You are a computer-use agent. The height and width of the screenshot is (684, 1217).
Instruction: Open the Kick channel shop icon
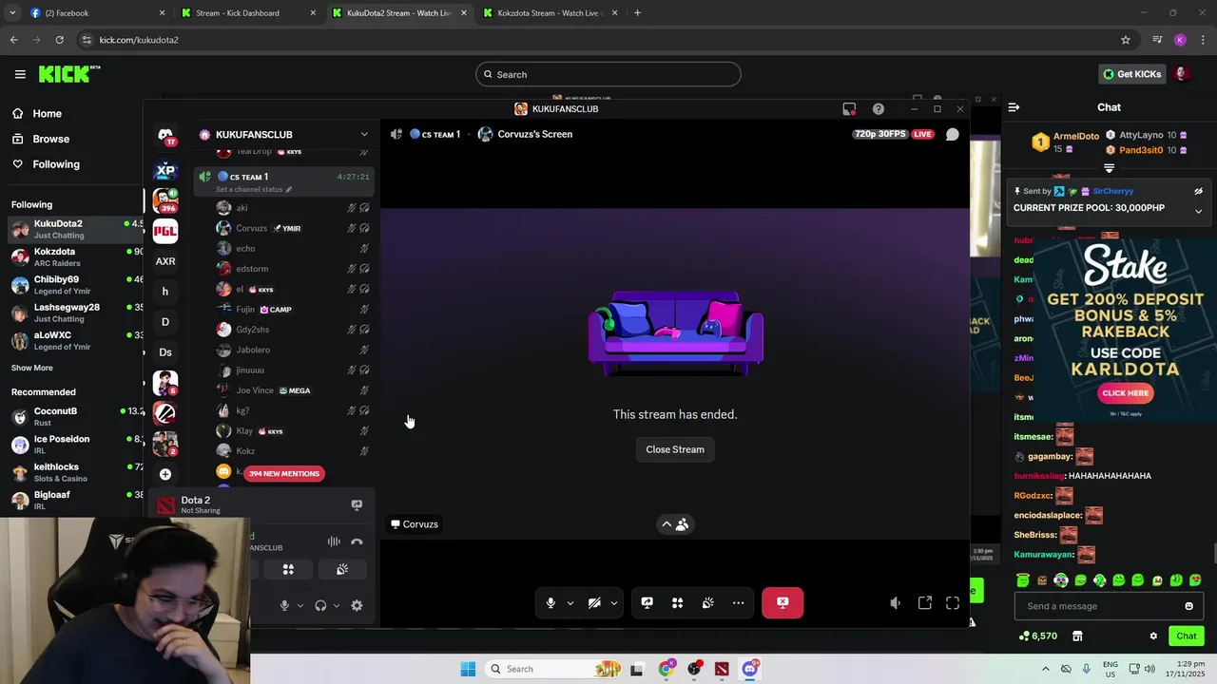(1077, 636)
